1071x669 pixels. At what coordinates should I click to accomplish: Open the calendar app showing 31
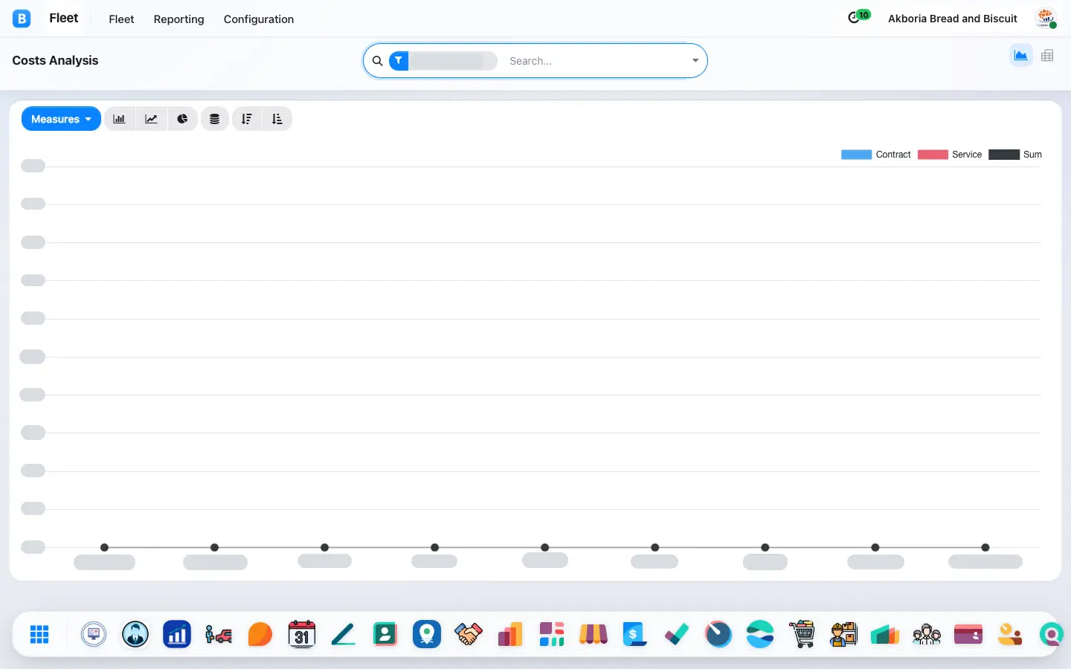point(302,634)
